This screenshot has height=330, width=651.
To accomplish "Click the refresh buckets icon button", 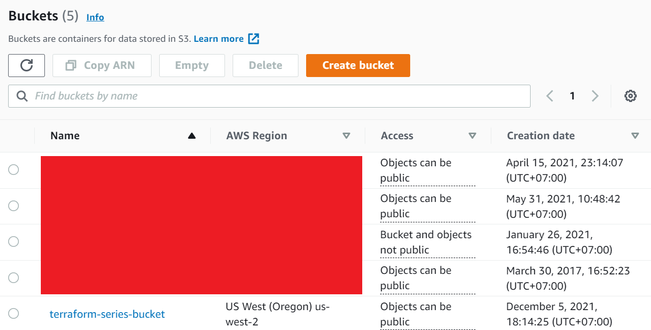I will [x=27, y=65].
